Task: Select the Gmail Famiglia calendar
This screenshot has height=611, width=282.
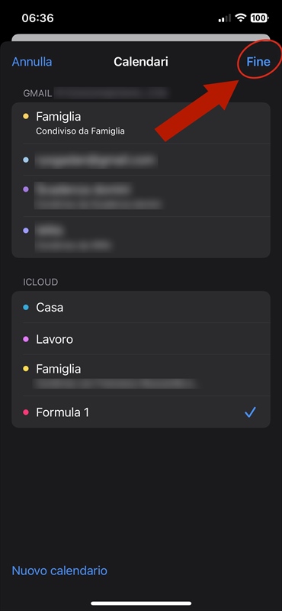Action: (x=141, y=123)
